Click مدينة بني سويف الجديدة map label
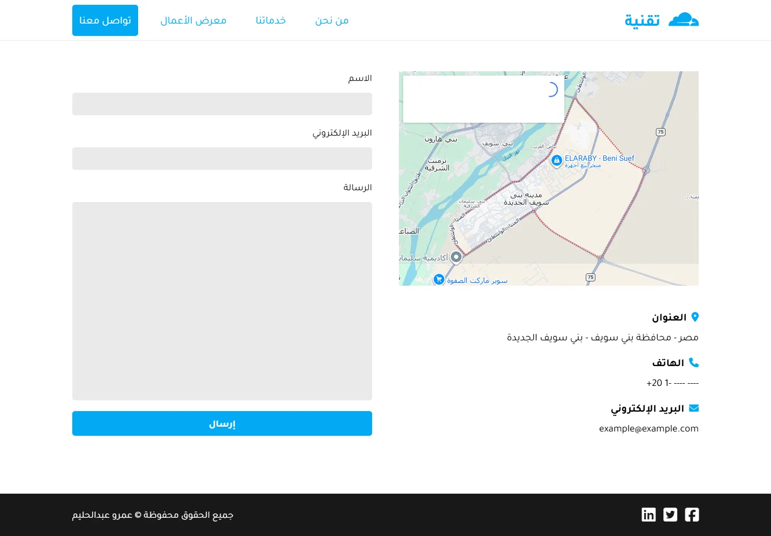The height and width of the screenshot is (536, 771). point(526,198)
